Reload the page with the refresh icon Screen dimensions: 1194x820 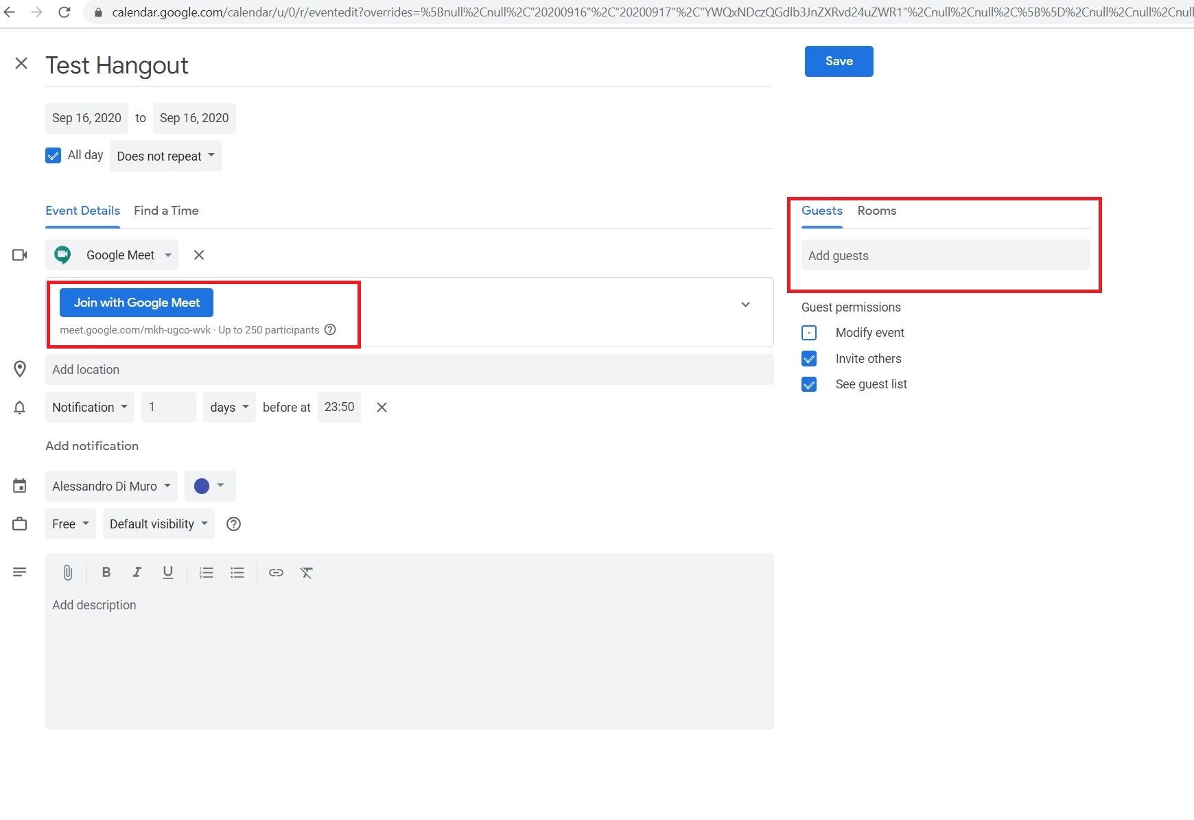coord(64,12)
